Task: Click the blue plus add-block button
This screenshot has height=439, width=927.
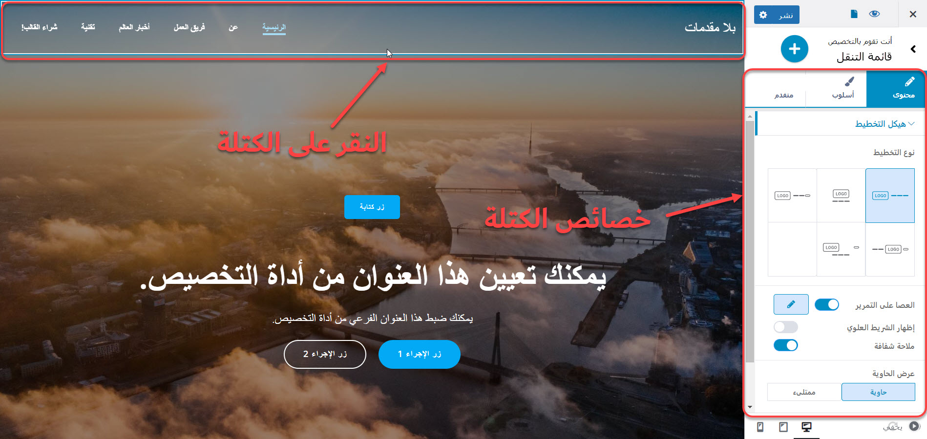Action: click(794, 49)
